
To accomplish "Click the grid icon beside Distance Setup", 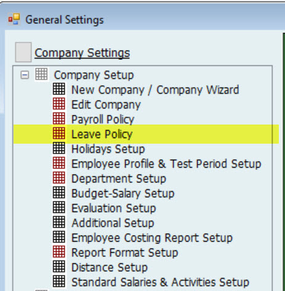I will pos(59,266).
